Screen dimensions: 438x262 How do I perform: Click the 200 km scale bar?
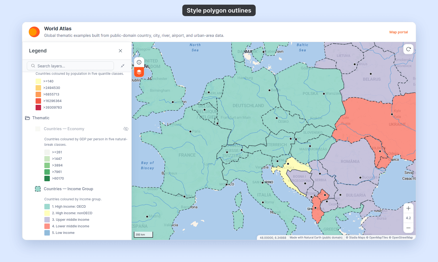[x=143, y=234]
